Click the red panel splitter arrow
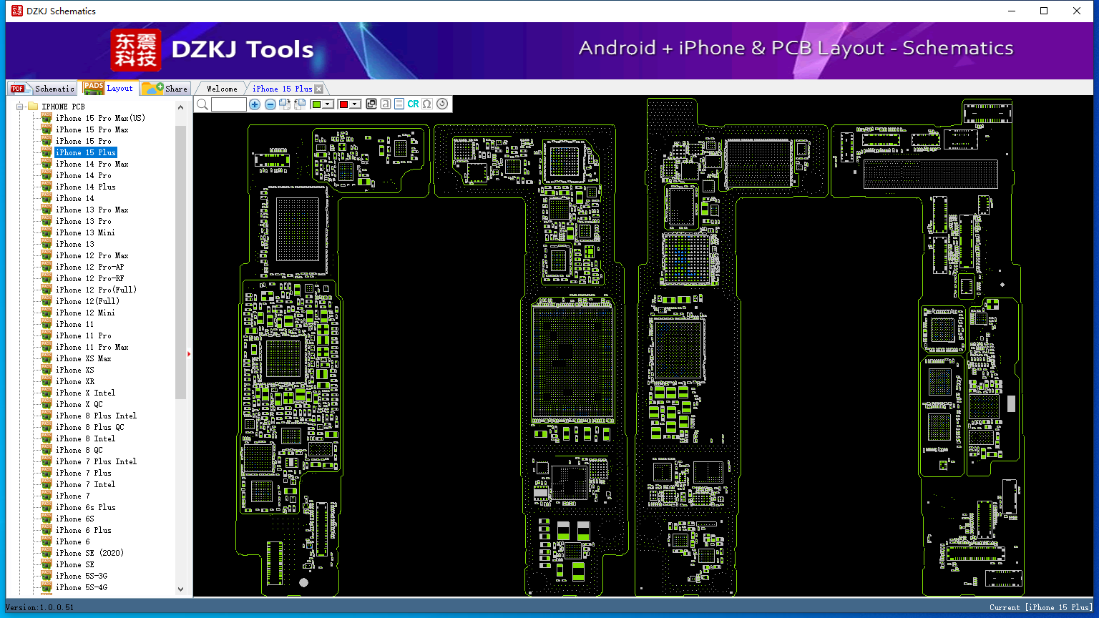Image resolution: width=1099 pixels, height=618 pixels. coord(189,353)
